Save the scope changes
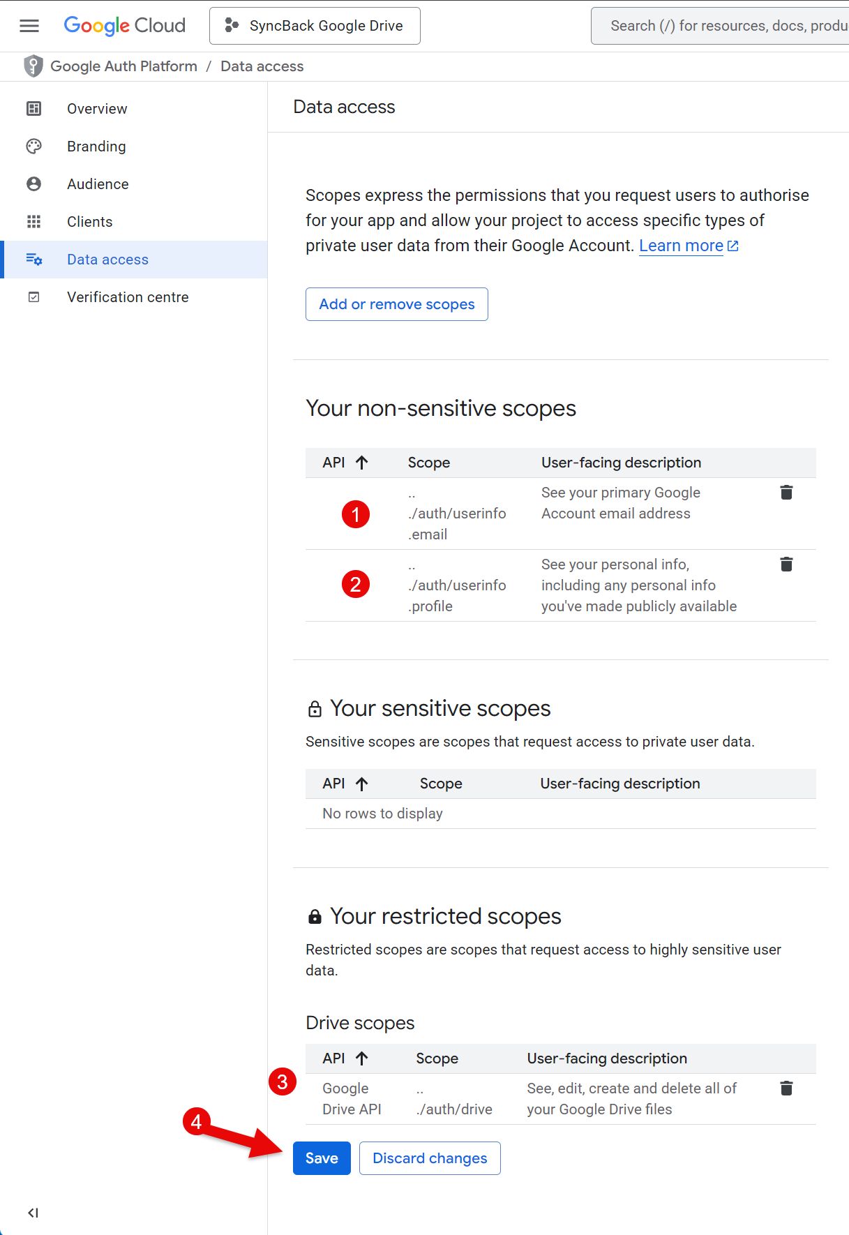The image size is (849, 1235). tap(322, 1158)
